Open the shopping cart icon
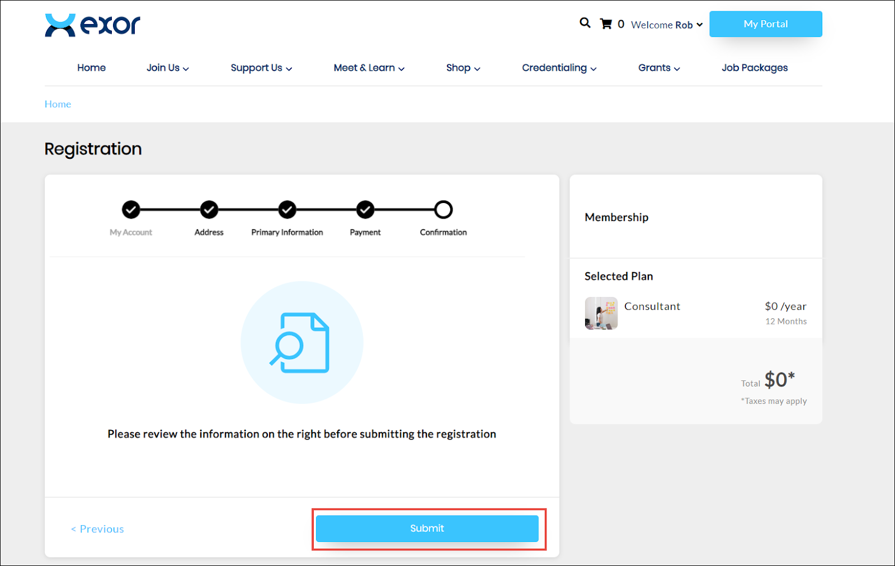 (606, 24)
